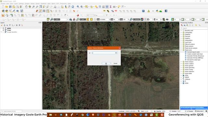Screen dimensions: 208x117
Task: Toggle visibility of the Image layer
Action: coord(4,30)
